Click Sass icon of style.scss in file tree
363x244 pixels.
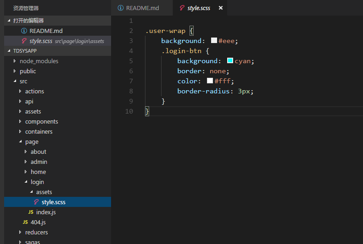tap(36, 202)
